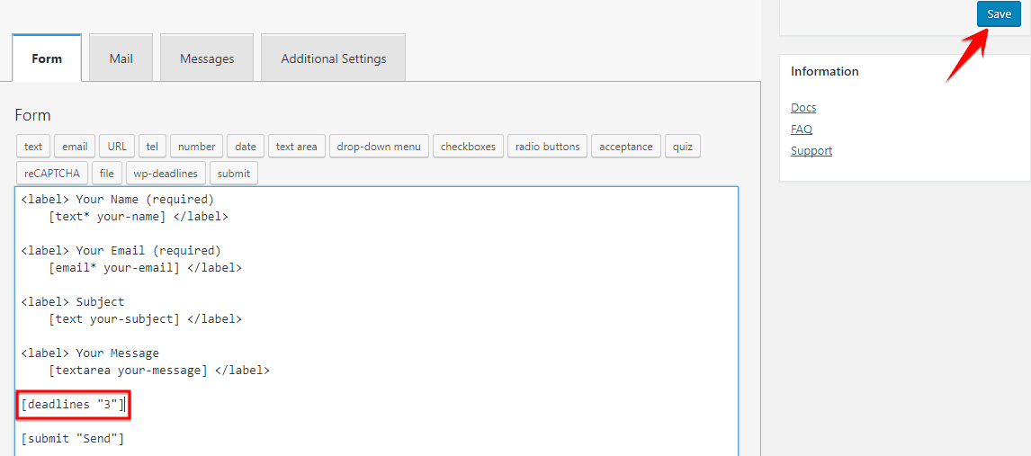This screenshot has width=1031, height=456.
Task: Insert a checkboxes tag
Action: [x=468, y=147]
